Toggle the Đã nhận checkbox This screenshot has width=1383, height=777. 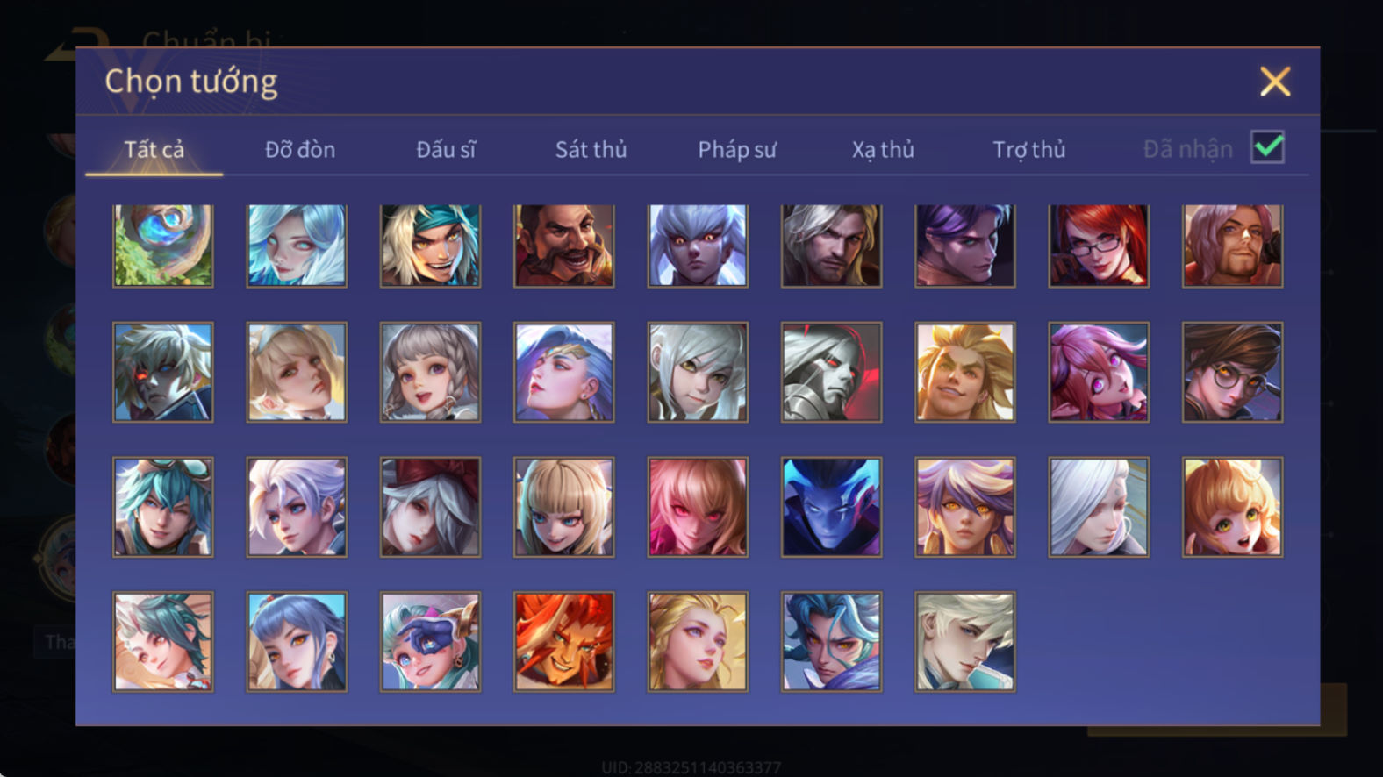click(x=1267, y=147)
